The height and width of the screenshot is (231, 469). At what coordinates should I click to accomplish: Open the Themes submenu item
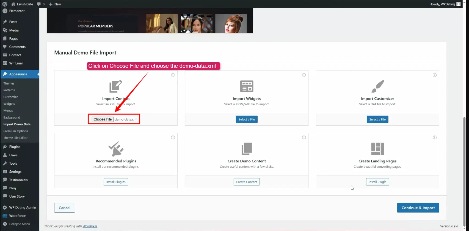click(9, 83)
